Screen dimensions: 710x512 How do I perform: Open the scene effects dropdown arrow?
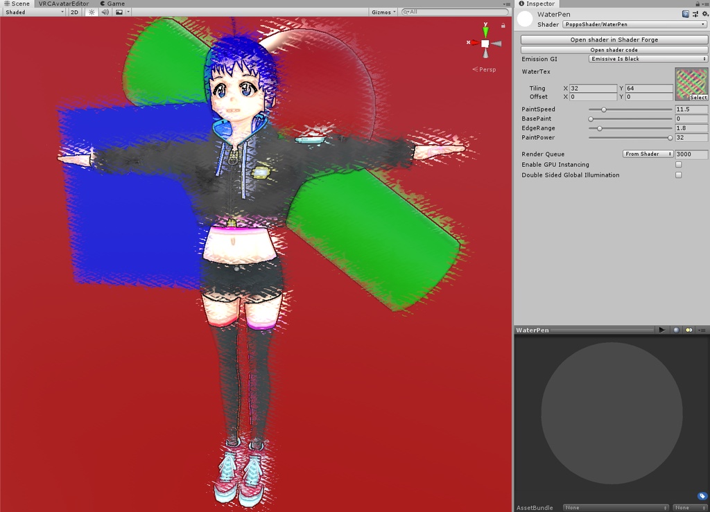pyautogui.click(x=128, y=12)
